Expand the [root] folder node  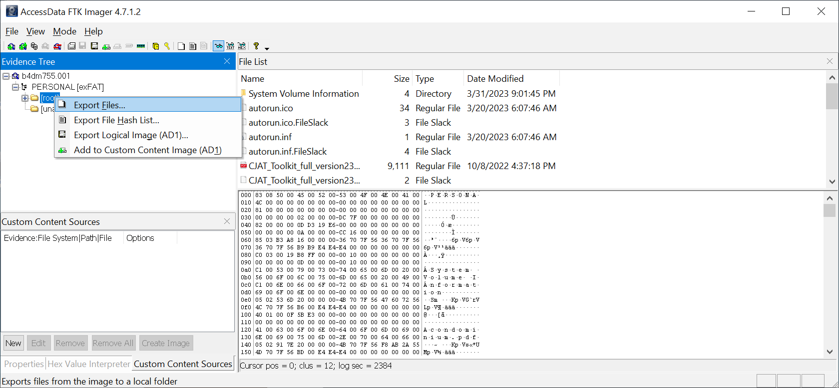25,98
